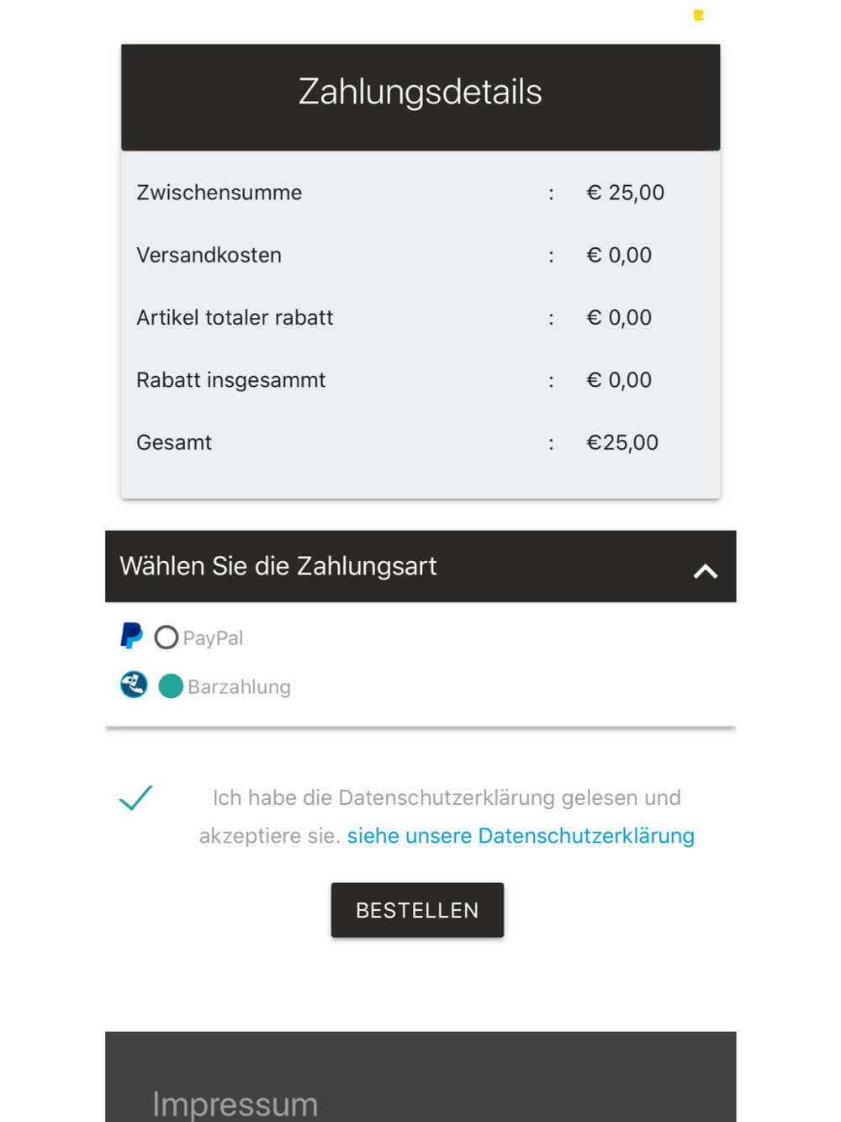Click the Zahlungsdetails header bar
Image resolution: width=841 pixels, height=1122 pixels.
click(x=420, y=98)
